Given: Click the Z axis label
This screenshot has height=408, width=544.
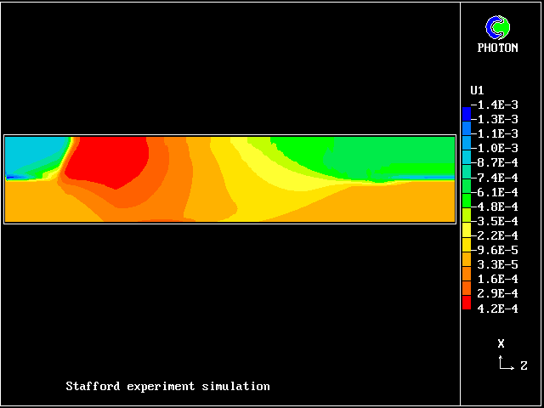Looking at the screenshot, I should coord(524,365).
